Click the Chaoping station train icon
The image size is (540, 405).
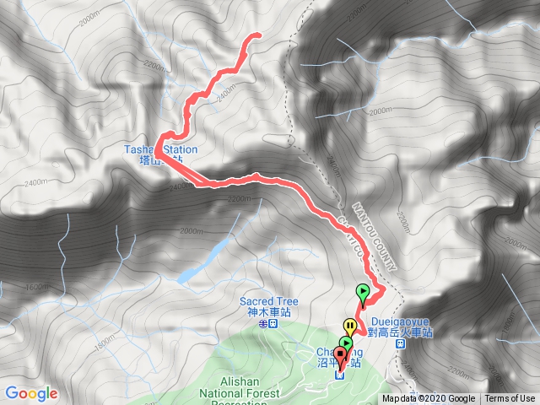point(340,375)
